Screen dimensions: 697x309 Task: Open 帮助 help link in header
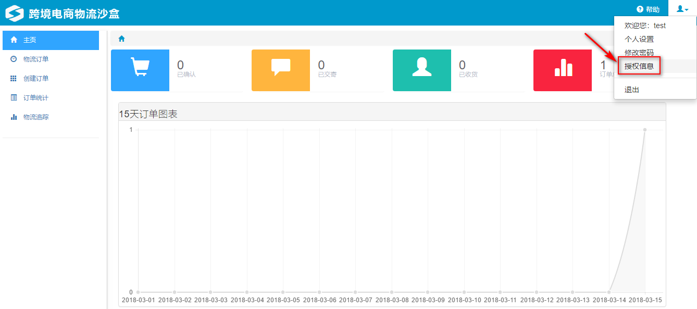click(648, 9)
